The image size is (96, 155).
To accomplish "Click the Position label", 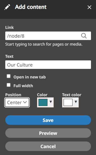I will (x=13, y=95).
